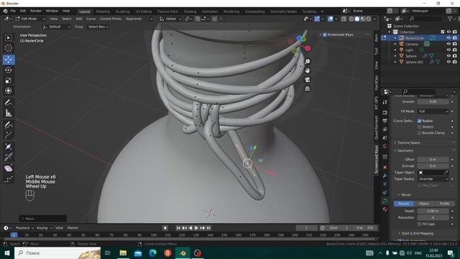Viewport: 460px width, 259px height.
Task: Open Taper Radius Override dropdown
Action: click(x=433, y=179)
